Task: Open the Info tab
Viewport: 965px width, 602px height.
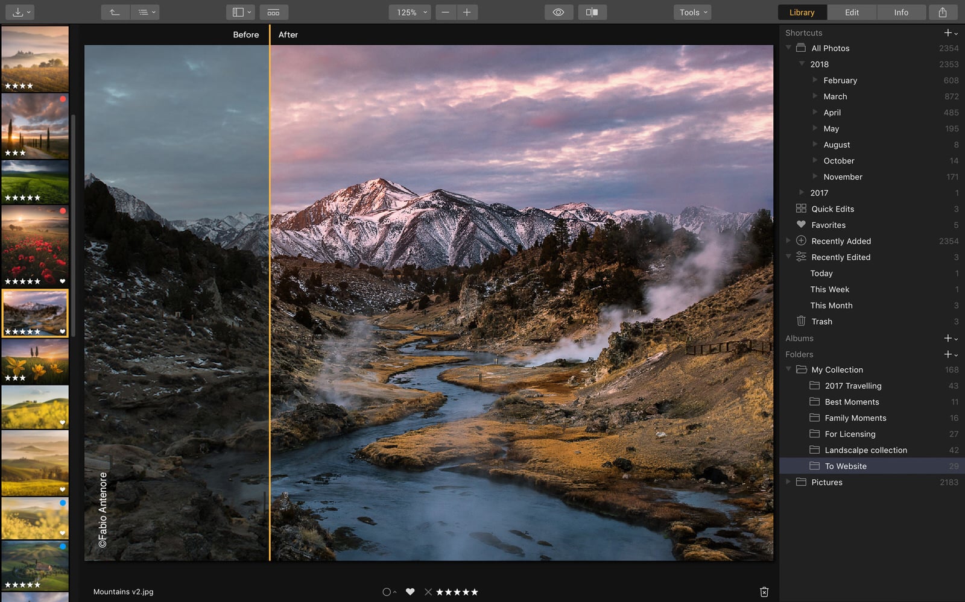Action: click(x=901, y=11)
